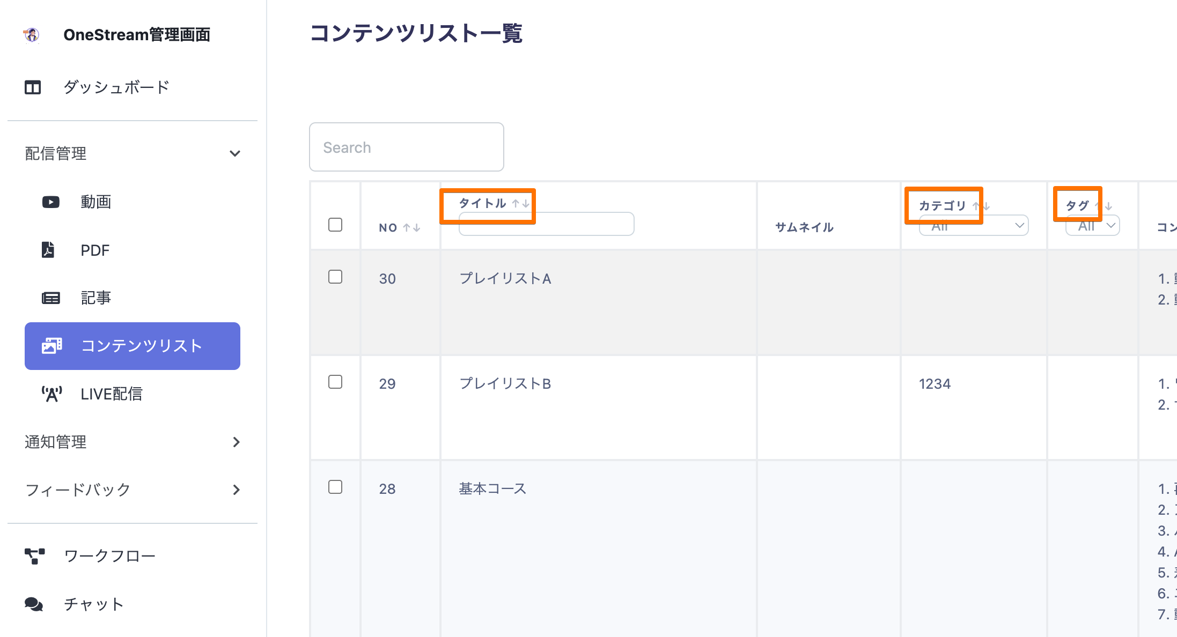
Task: Open the コンテンツリスト menu item
Action: pyautogui.click(x=133, y=346)
